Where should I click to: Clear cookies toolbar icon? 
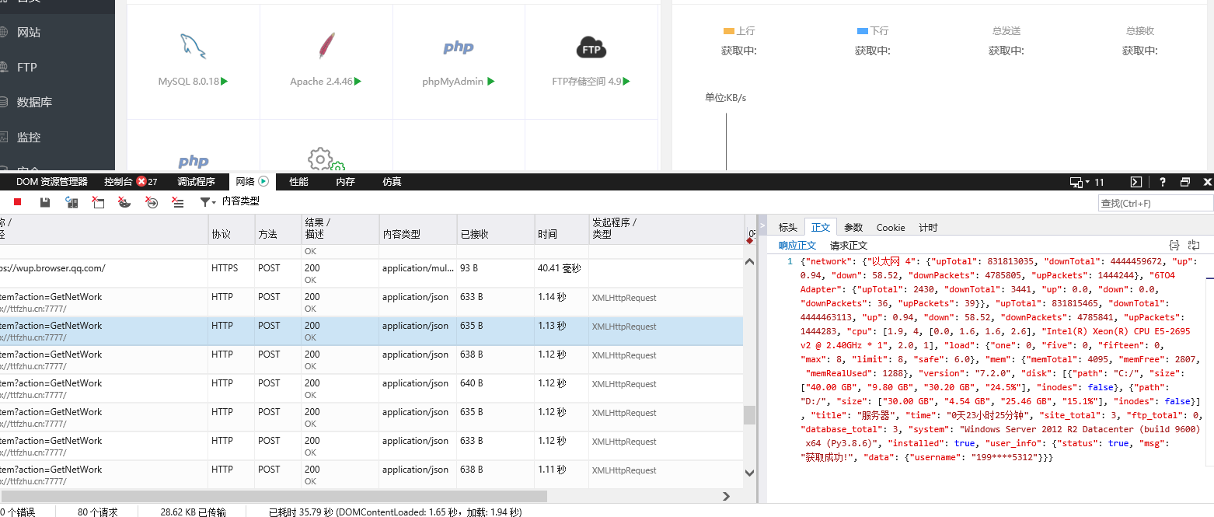point(124,202)
